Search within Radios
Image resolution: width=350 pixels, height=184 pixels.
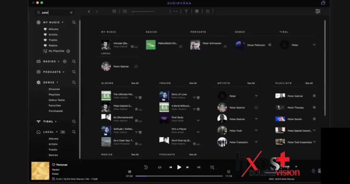point(74,62)
